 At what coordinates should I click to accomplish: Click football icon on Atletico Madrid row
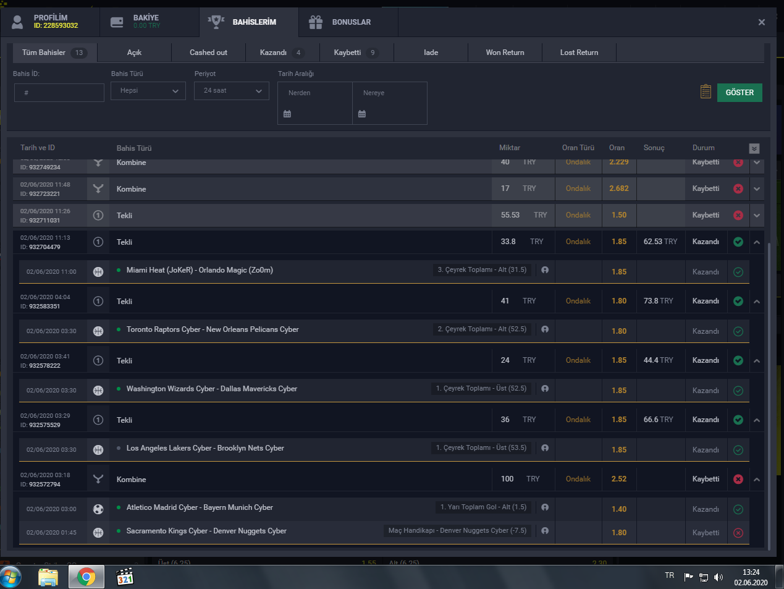(x=98, y=509)
